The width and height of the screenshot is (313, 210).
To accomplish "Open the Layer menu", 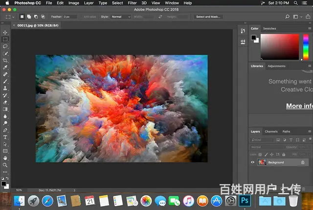I will [x=89, y=3].
